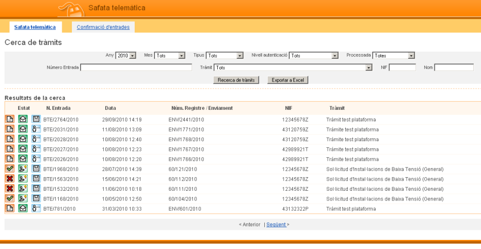Viewport: 481px width, 249px height.
Task: Open the Any year dropdown
Action: coord(126,56)
